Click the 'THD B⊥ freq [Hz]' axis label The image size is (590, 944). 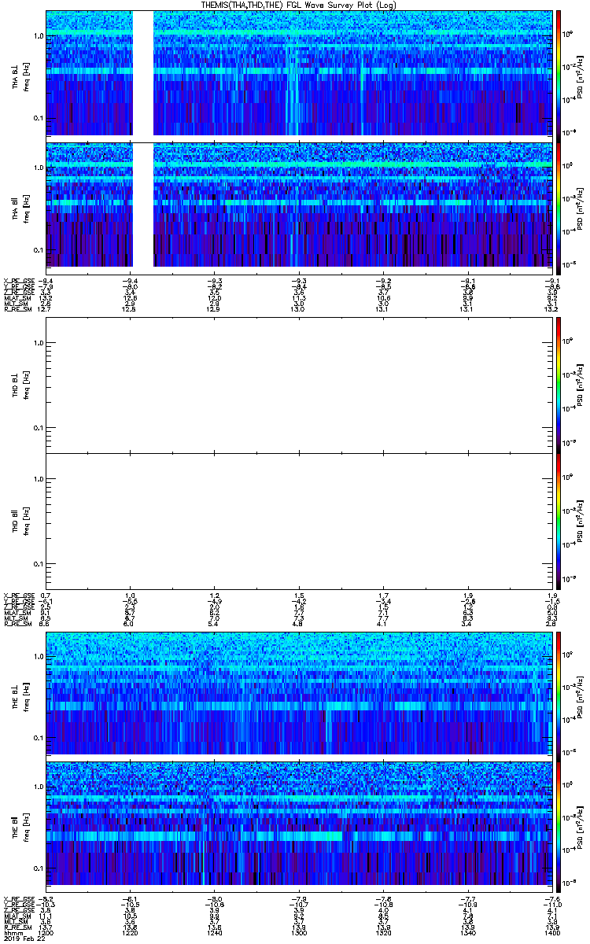[20, 385]
